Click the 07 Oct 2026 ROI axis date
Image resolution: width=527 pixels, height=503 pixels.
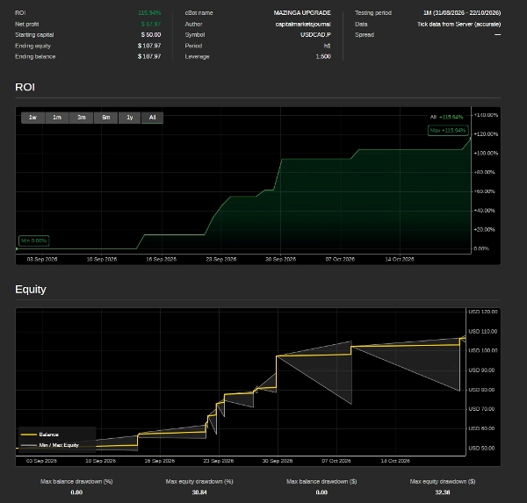[340, 259]
